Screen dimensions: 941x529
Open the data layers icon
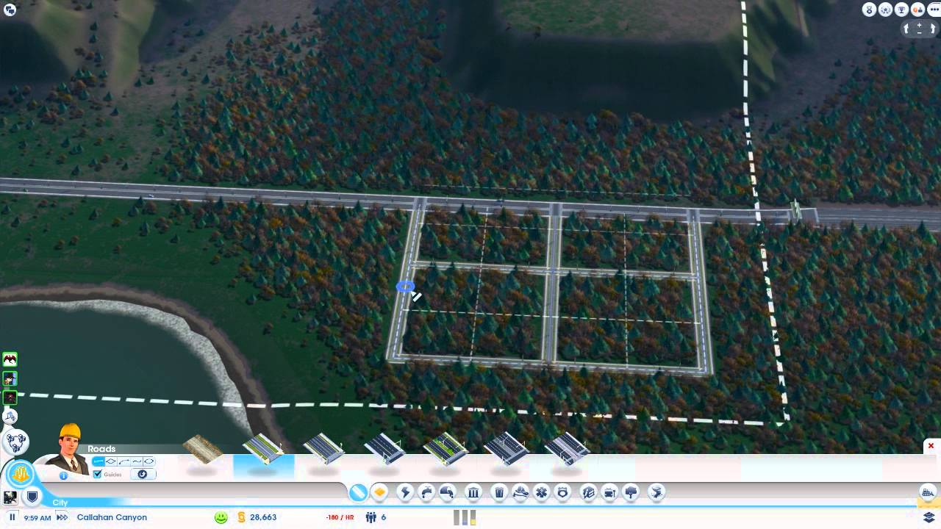(929, 518)
